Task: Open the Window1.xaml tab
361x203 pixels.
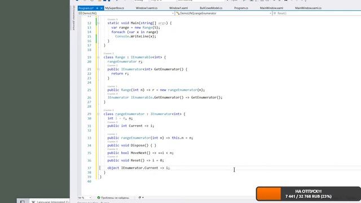Action: (178, 8)
